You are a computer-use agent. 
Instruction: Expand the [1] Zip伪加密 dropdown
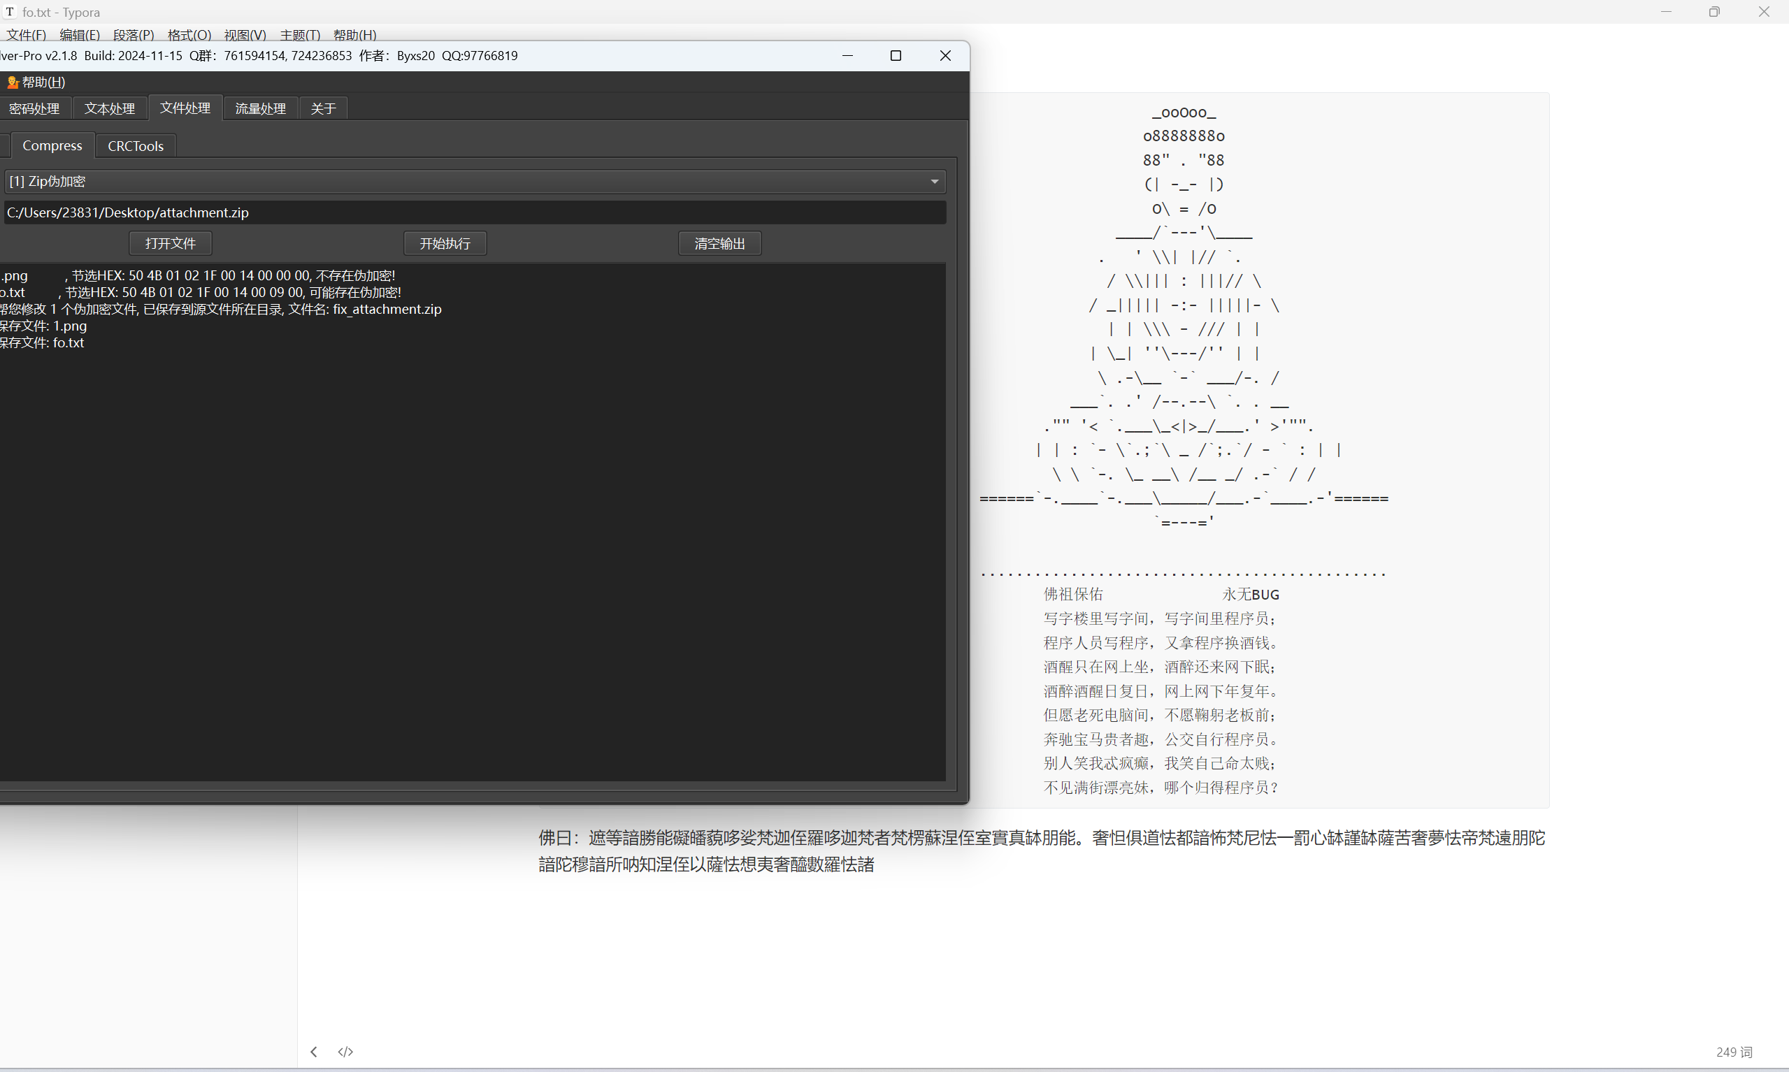pos(475,181)
